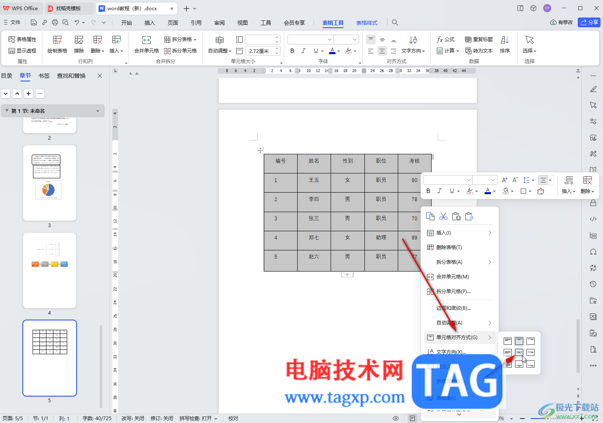Click the Share button

589,22
